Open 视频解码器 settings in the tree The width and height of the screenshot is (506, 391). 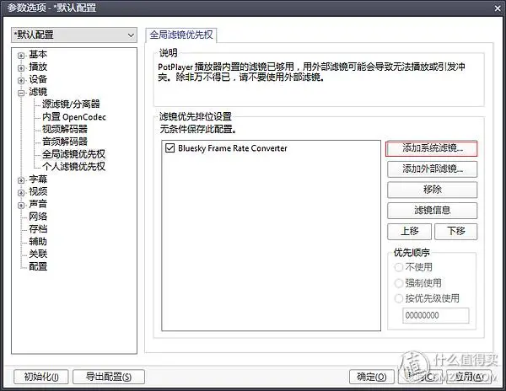[65, 129]
